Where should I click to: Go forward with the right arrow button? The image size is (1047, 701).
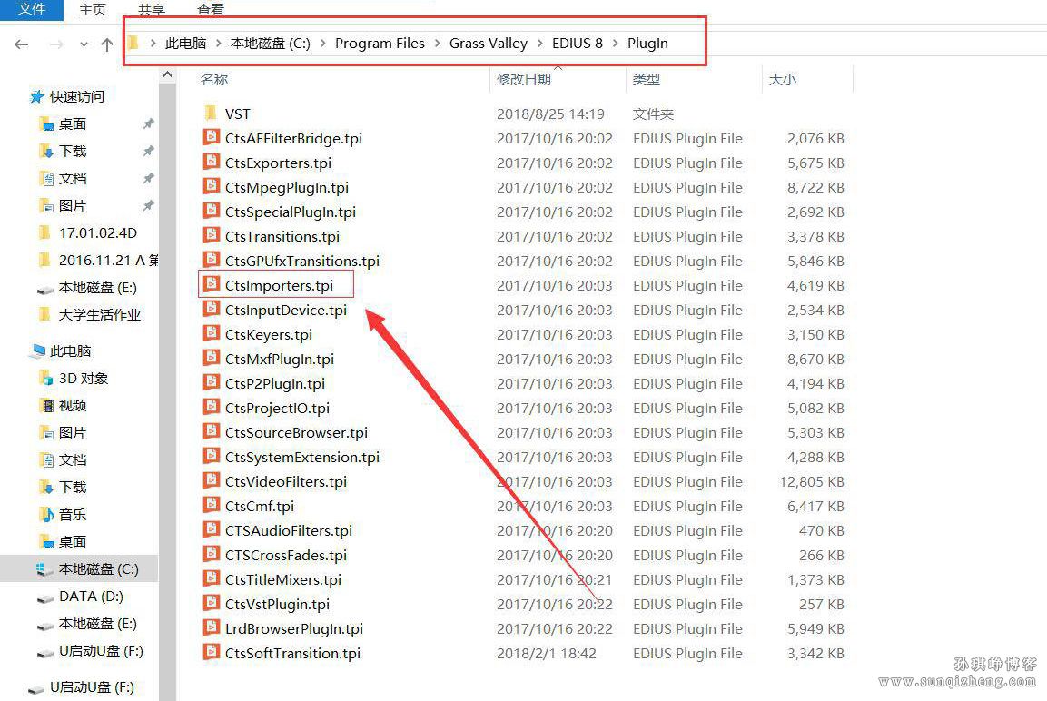point(57,44)
